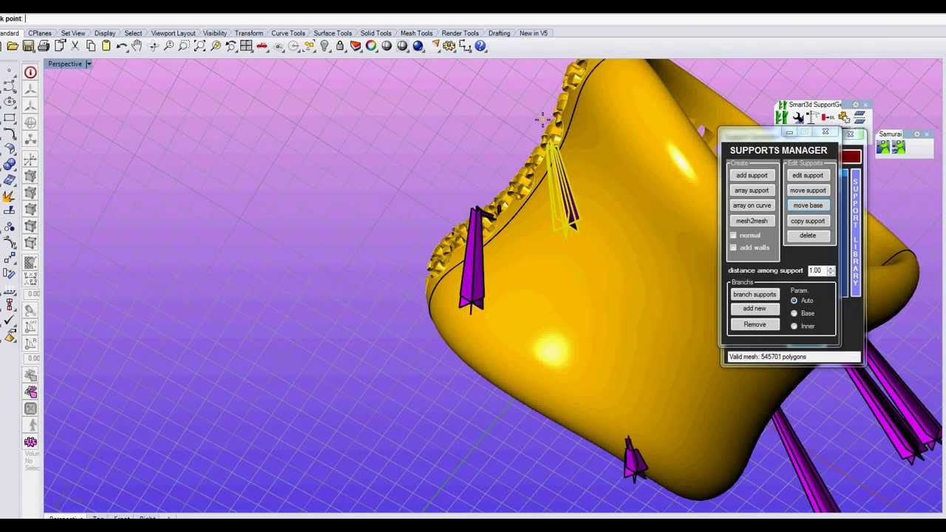Print using the printer toolbar icon
946x532 pixels.
[x=44, y=46]
